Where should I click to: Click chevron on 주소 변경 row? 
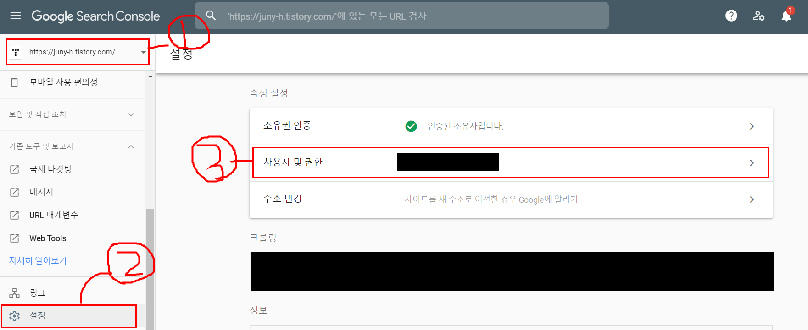[x=752, y=200]
